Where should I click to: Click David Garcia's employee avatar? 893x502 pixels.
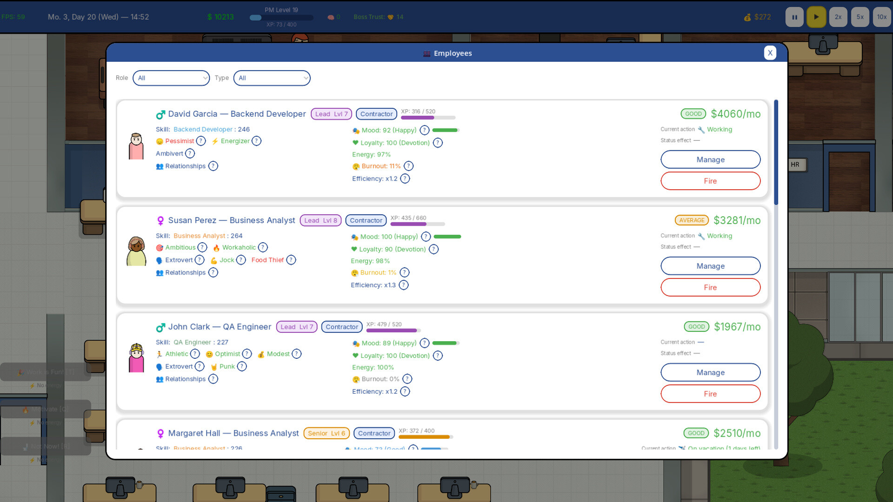pos(136,146)
